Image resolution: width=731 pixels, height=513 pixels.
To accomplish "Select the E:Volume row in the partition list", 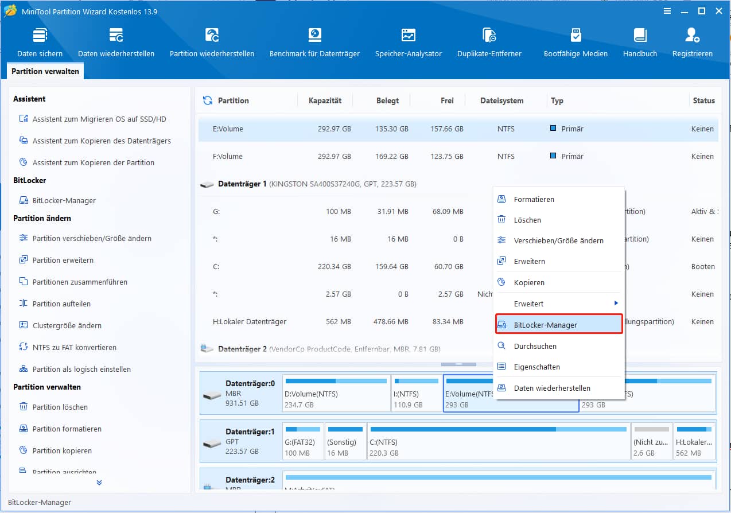I will 458,129.
